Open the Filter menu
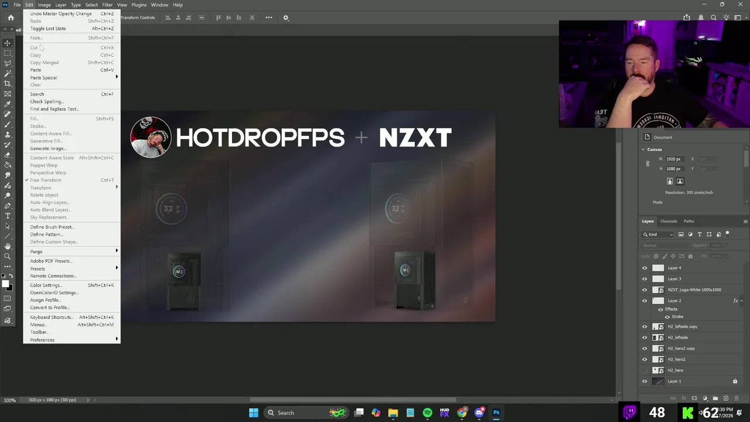The height and width of the screenshot is (422, 750). click(x=107, y=5)
